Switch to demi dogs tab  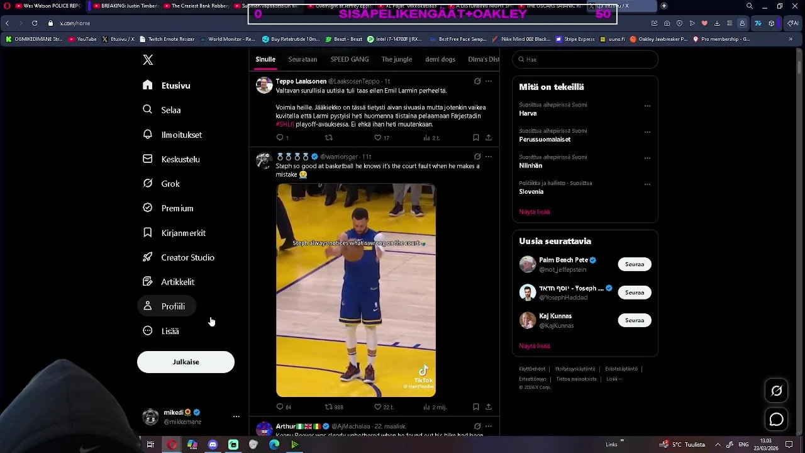pos(440,60)
